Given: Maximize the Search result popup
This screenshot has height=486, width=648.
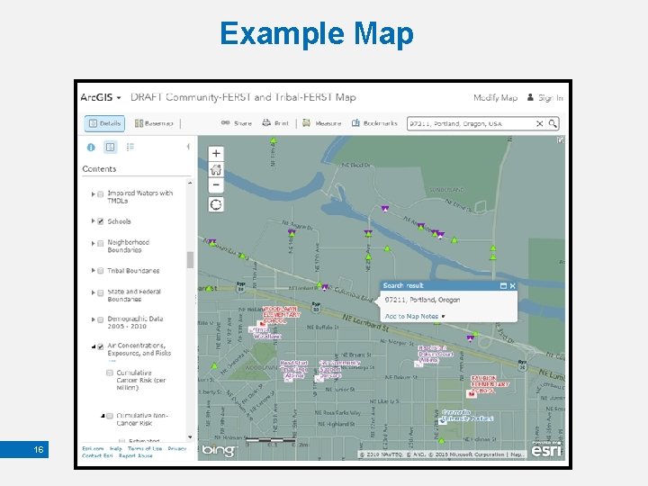Looking at the screenshot, I should 503,286.
